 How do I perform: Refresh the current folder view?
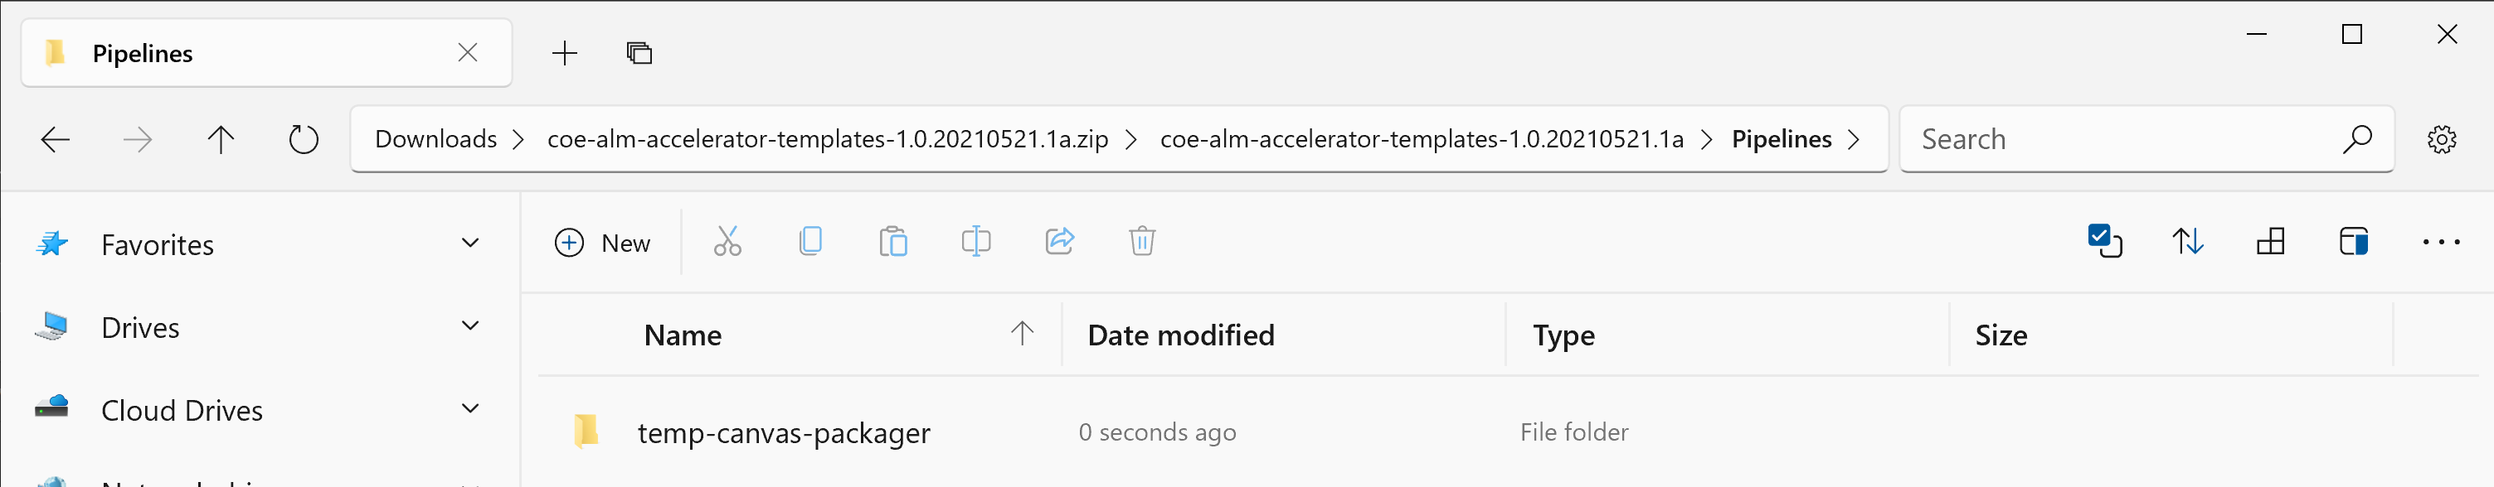point(303,138)
